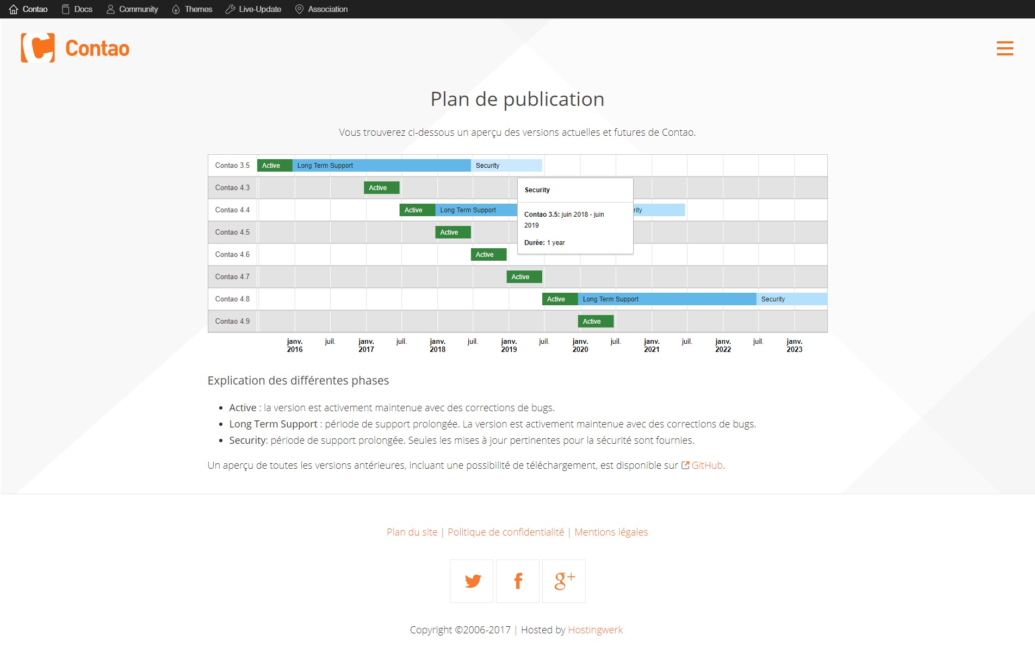
Task: Click the Contao 4.9 row label
Action: point(232,322)
